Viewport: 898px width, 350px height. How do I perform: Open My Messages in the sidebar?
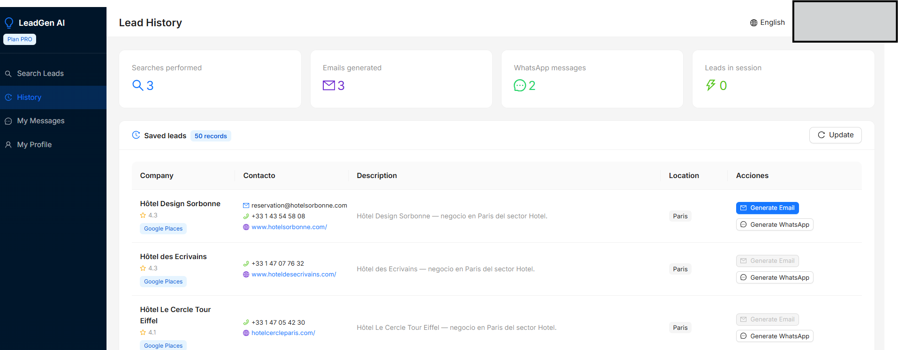click(53, 121)
